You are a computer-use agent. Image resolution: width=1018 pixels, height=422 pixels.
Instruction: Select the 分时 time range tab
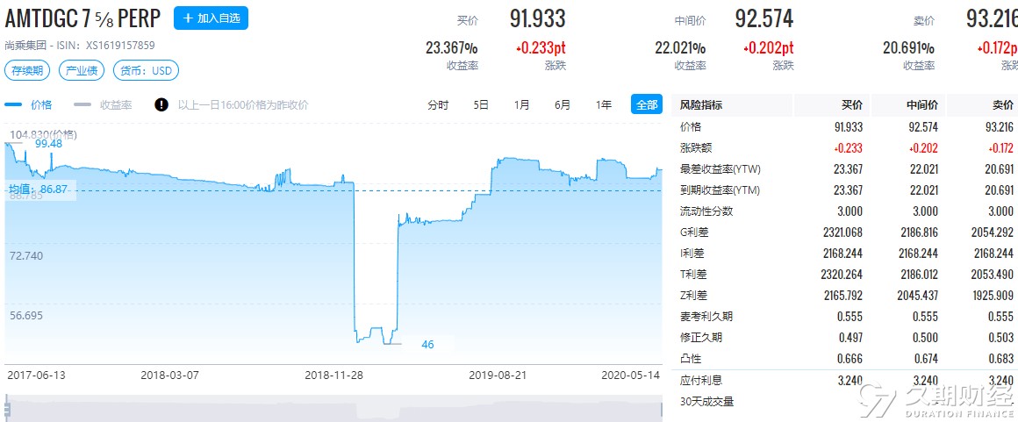(438, 104)
